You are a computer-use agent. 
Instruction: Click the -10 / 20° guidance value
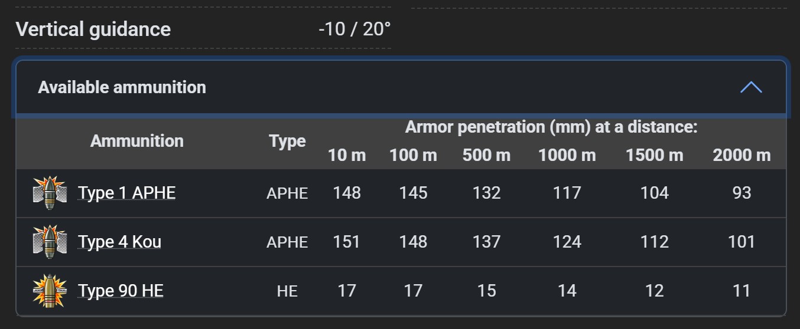(355, 29)
